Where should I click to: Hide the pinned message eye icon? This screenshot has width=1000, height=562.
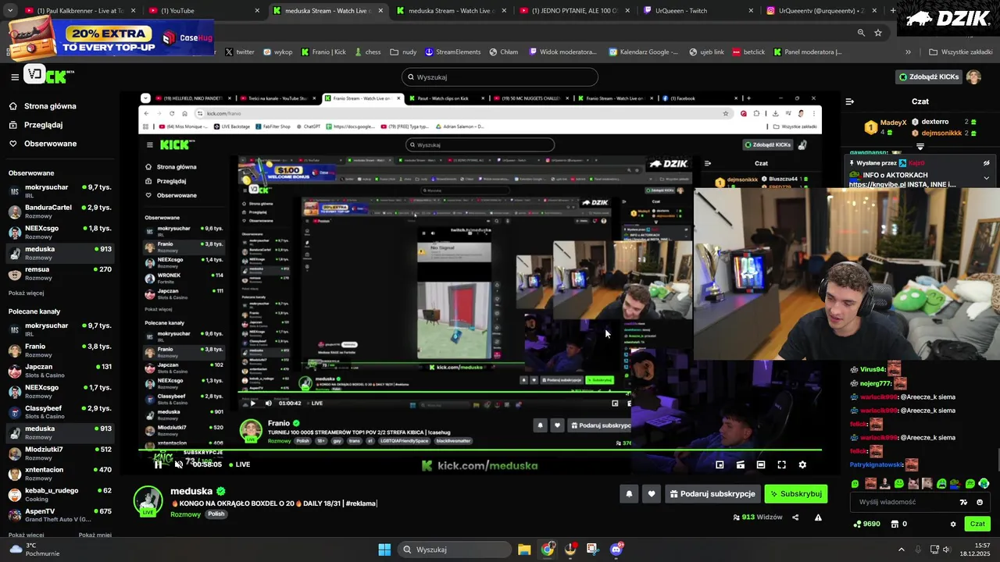pos(986,163)
